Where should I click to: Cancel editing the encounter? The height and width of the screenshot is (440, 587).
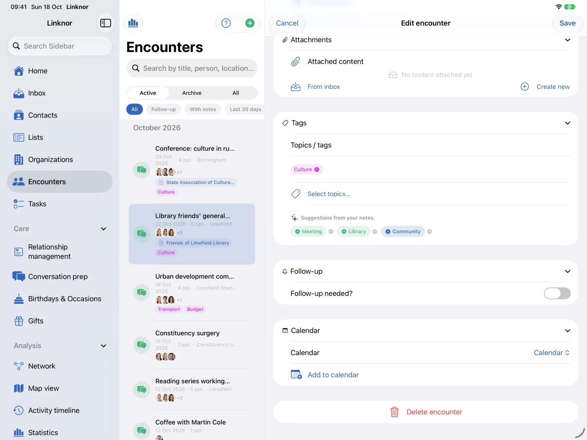click(x=287, y=23)
